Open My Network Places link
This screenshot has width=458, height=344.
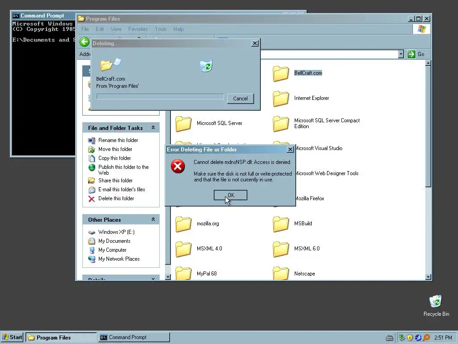(x=114, y=259)
